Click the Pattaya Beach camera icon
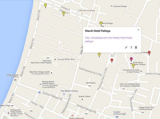 click(x=15, y=80)
